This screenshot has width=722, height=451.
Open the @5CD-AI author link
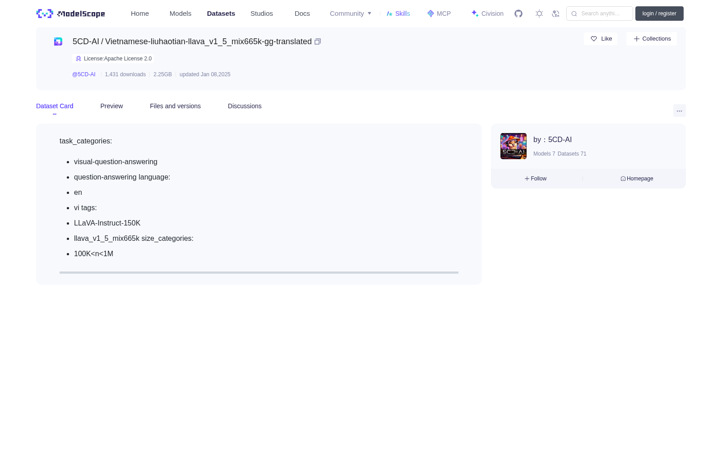84,74
